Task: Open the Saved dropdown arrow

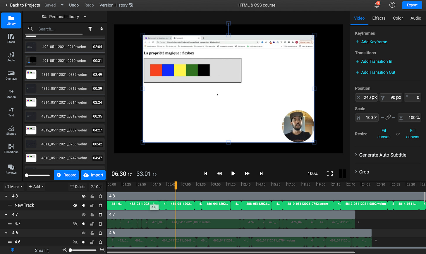Action: point(62,5)
